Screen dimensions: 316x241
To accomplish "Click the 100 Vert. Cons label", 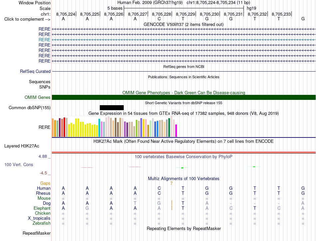I will [19, 164].
